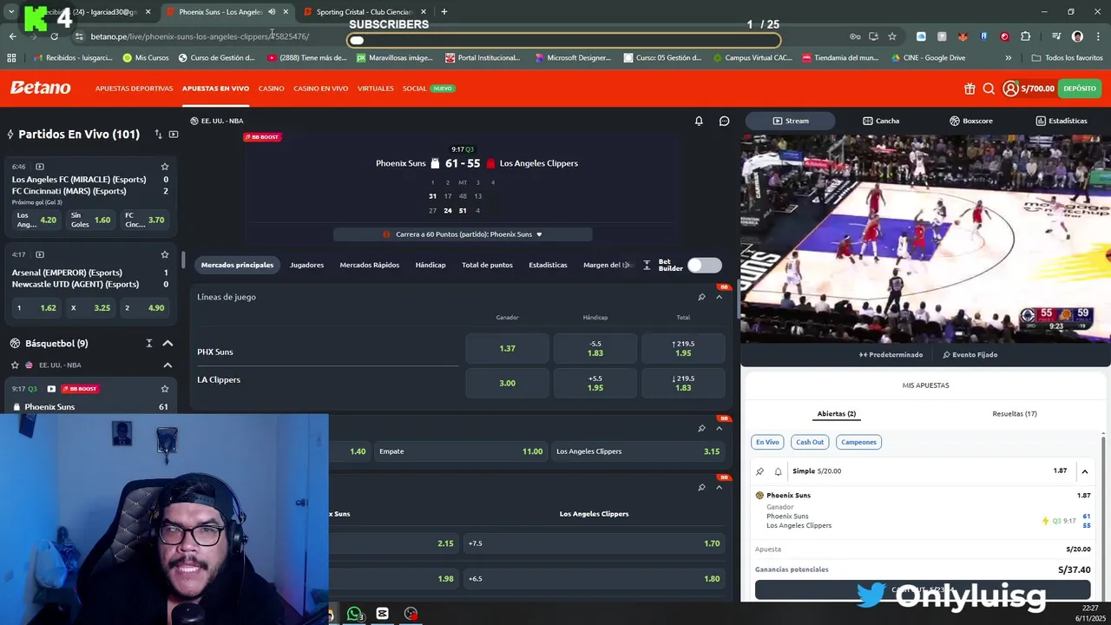Favorite the Los Angeles FC vs Cincinnati match
This screenshot has height=625, width=1111.
coord(165,167)
